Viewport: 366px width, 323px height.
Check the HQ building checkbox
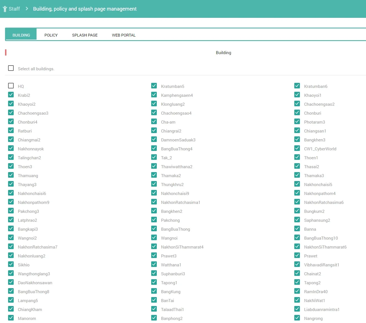click(11, 86)
